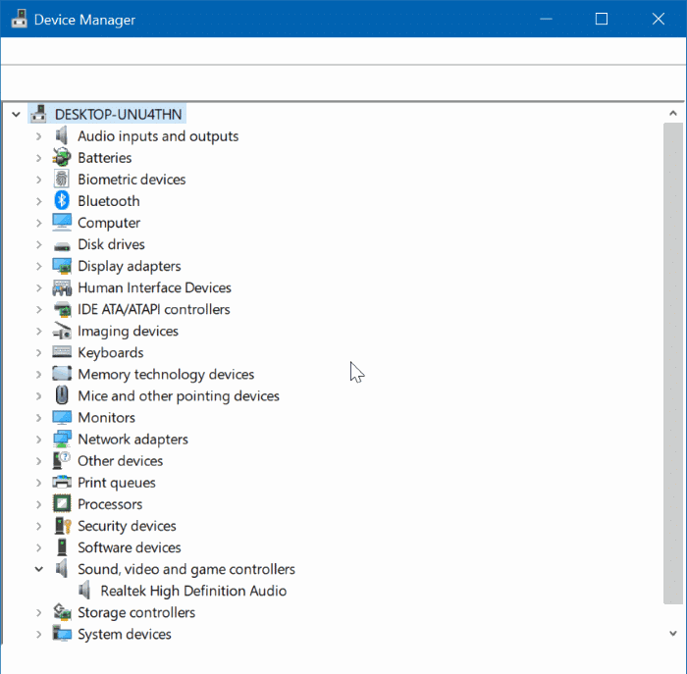
Task: Click the System devices icon
Action: [x=62, y=634]
